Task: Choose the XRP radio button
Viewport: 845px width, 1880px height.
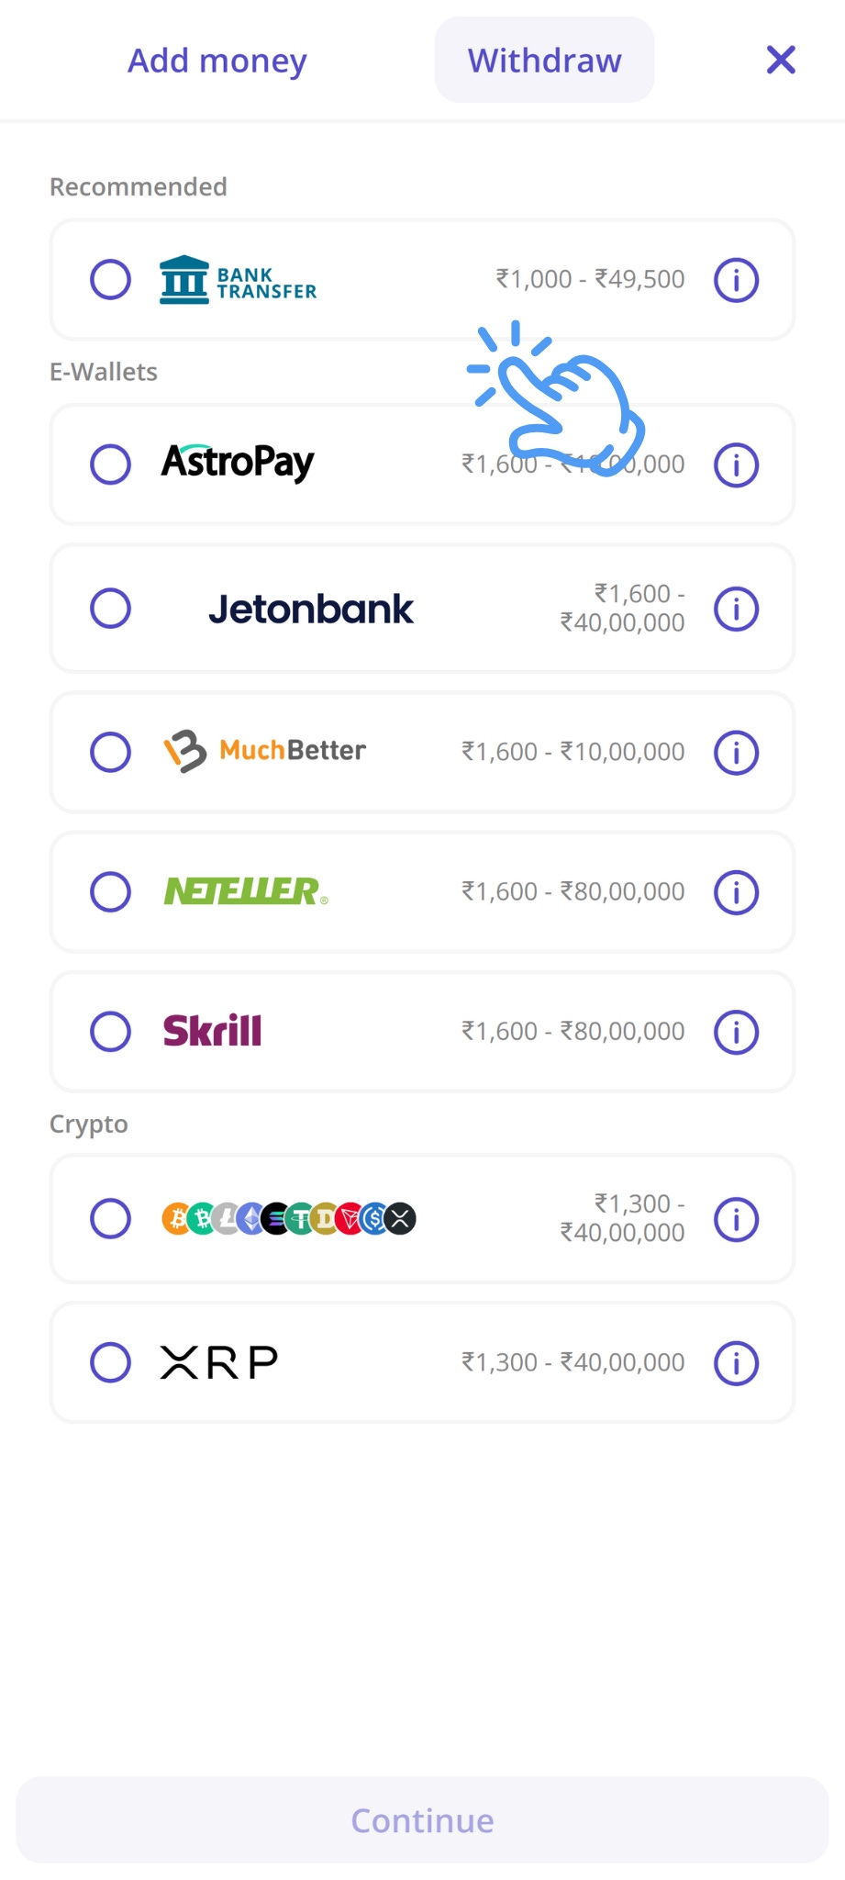Action: coord(110,1362)
